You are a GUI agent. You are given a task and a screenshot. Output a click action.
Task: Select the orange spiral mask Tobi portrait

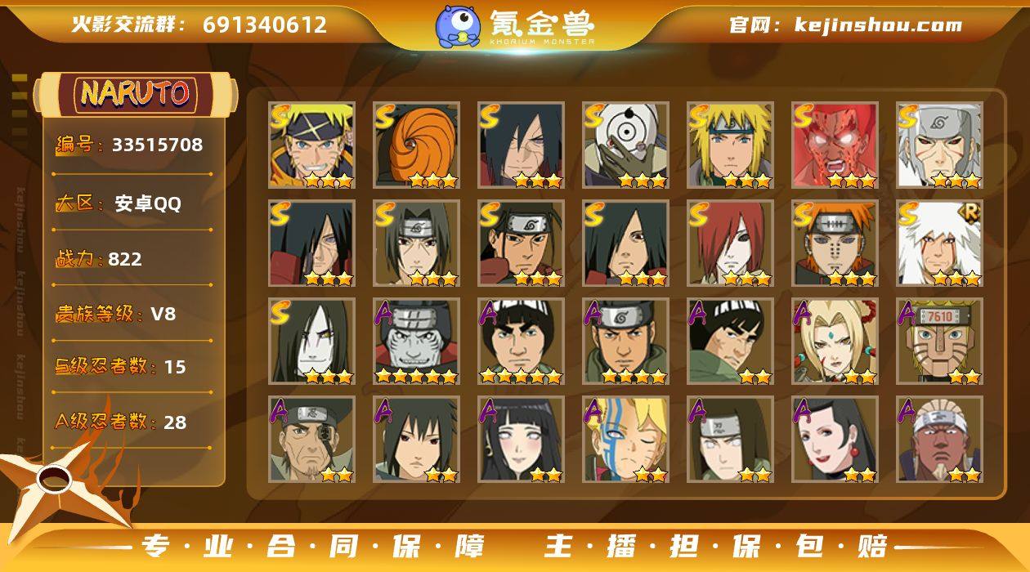coord(416,145)
